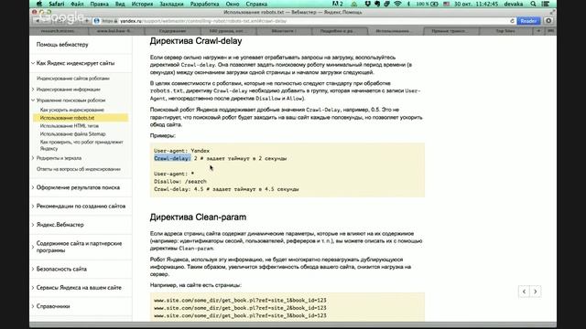Open the Вид menu
This screenshot has height=329, width=586.
[x=120, y=4]
